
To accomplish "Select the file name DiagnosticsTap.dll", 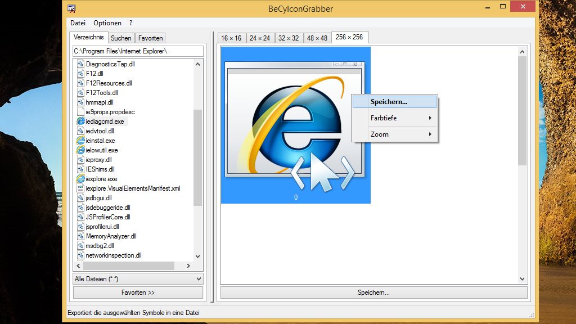I will pos(110,64).
